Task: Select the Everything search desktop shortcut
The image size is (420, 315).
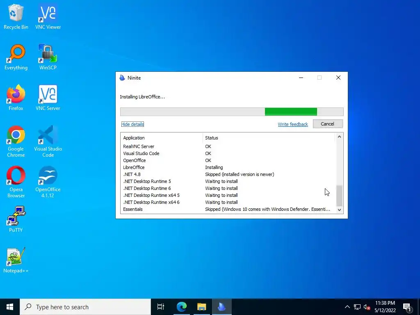Action: click(16, 57)
